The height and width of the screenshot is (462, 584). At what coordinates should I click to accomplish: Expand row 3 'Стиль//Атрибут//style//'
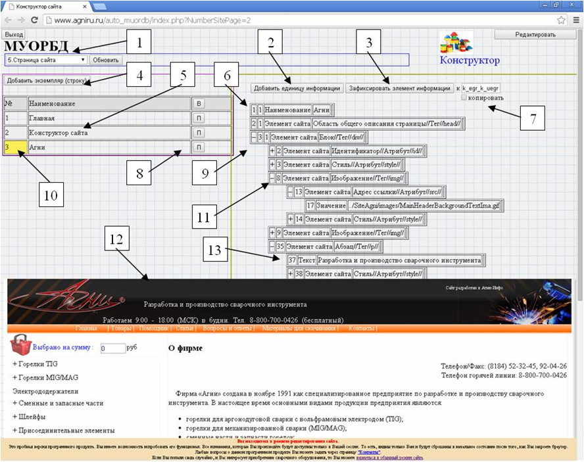point(272,164)
